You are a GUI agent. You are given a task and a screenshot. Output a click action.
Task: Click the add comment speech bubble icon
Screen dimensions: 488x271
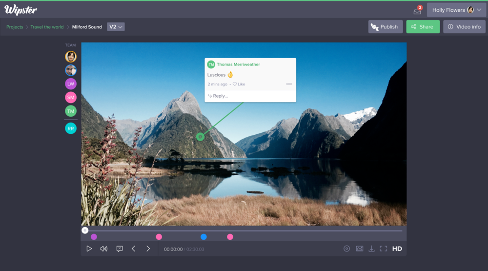coord(120,249)
